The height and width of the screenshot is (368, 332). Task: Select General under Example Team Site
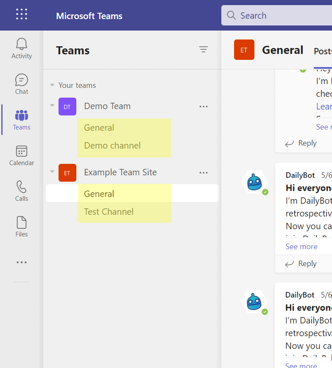tap(132, 193)
